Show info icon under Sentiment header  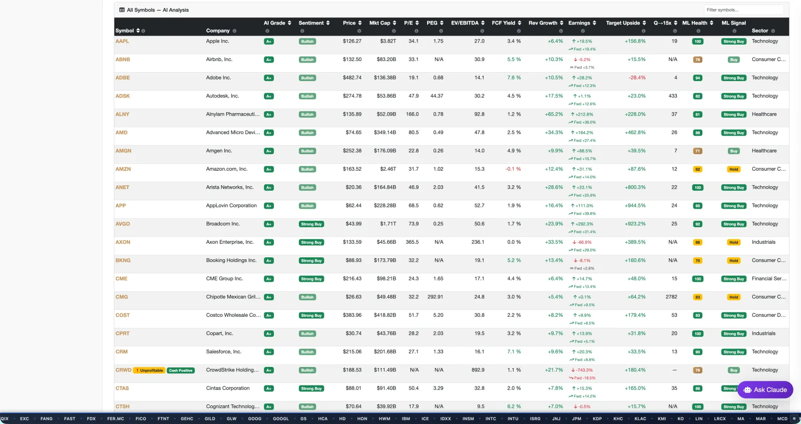(x=302, y=31)
